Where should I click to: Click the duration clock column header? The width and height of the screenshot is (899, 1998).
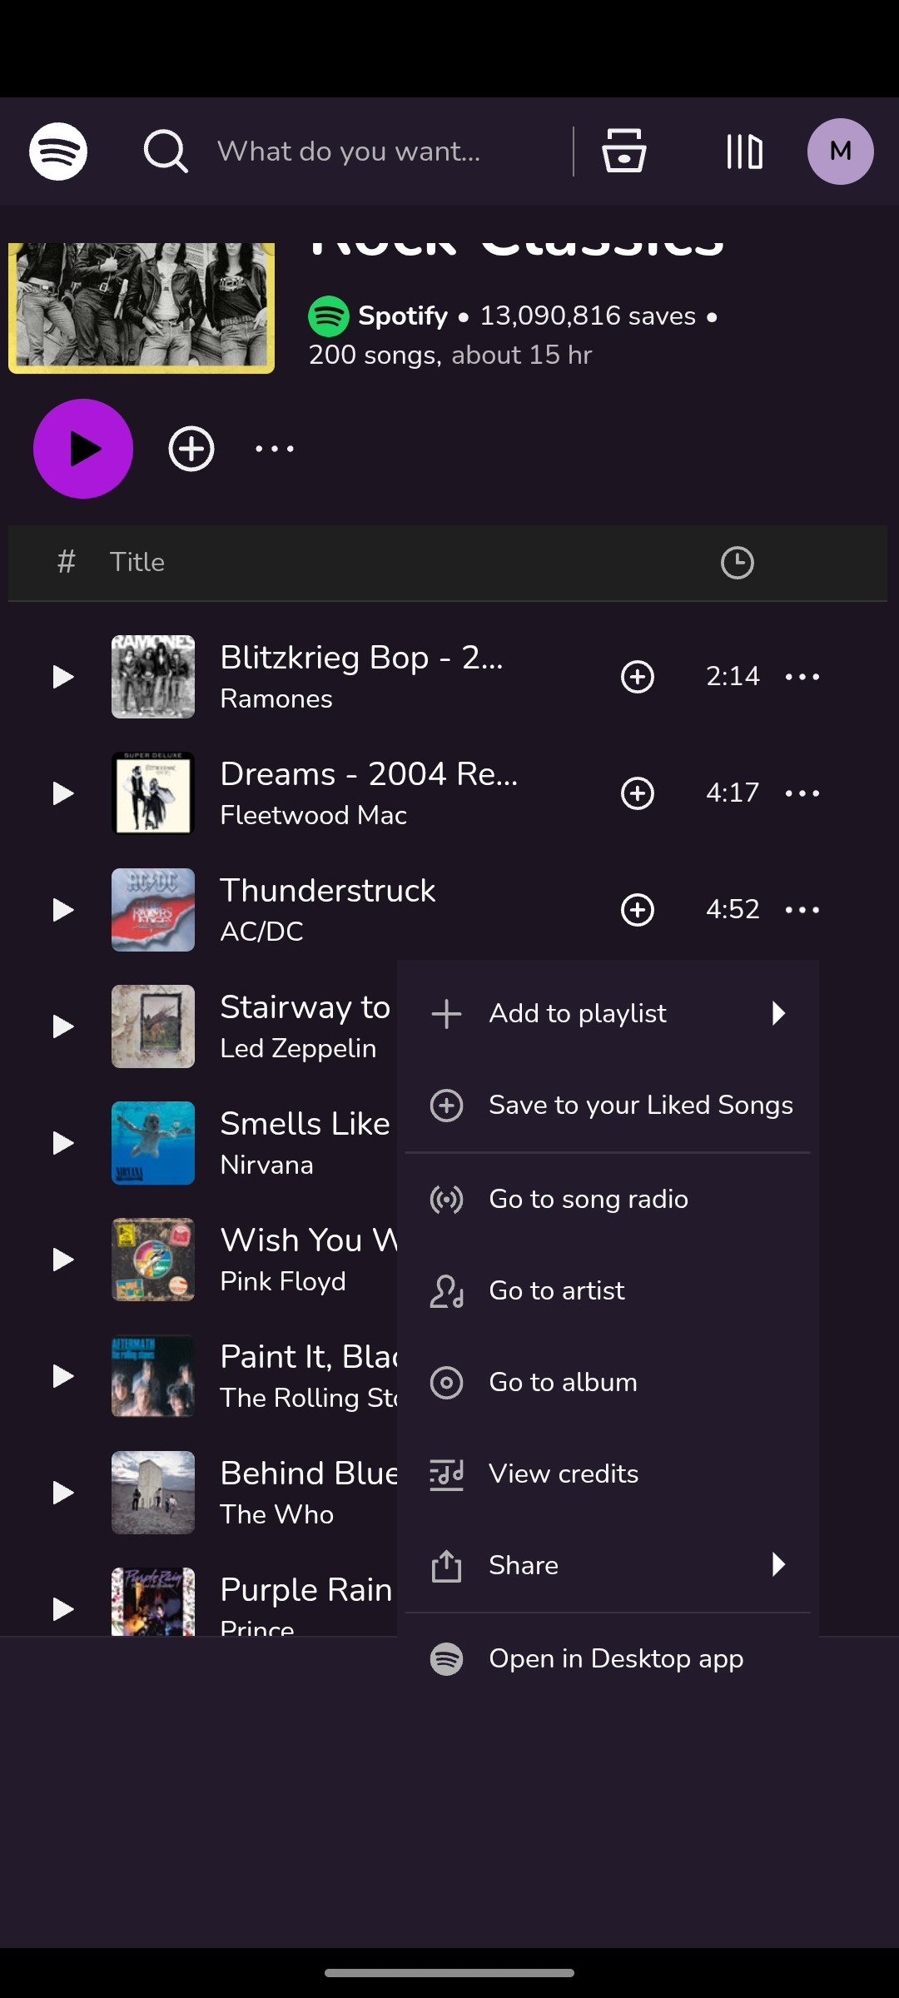pyautogui.click(x=737, y=563)
